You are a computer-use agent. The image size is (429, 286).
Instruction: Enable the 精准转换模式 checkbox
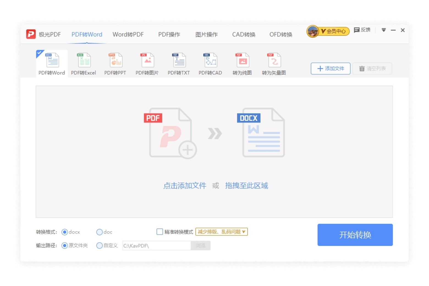click(x=160, y=232)
